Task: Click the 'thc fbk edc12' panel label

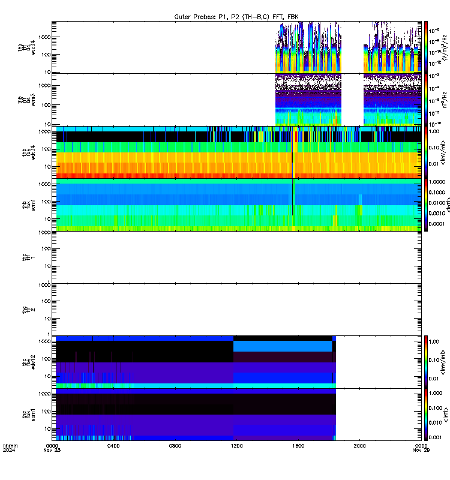Action: 29,362
